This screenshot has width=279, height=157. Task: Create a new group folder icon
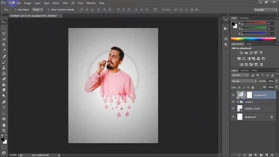point(261,155)
